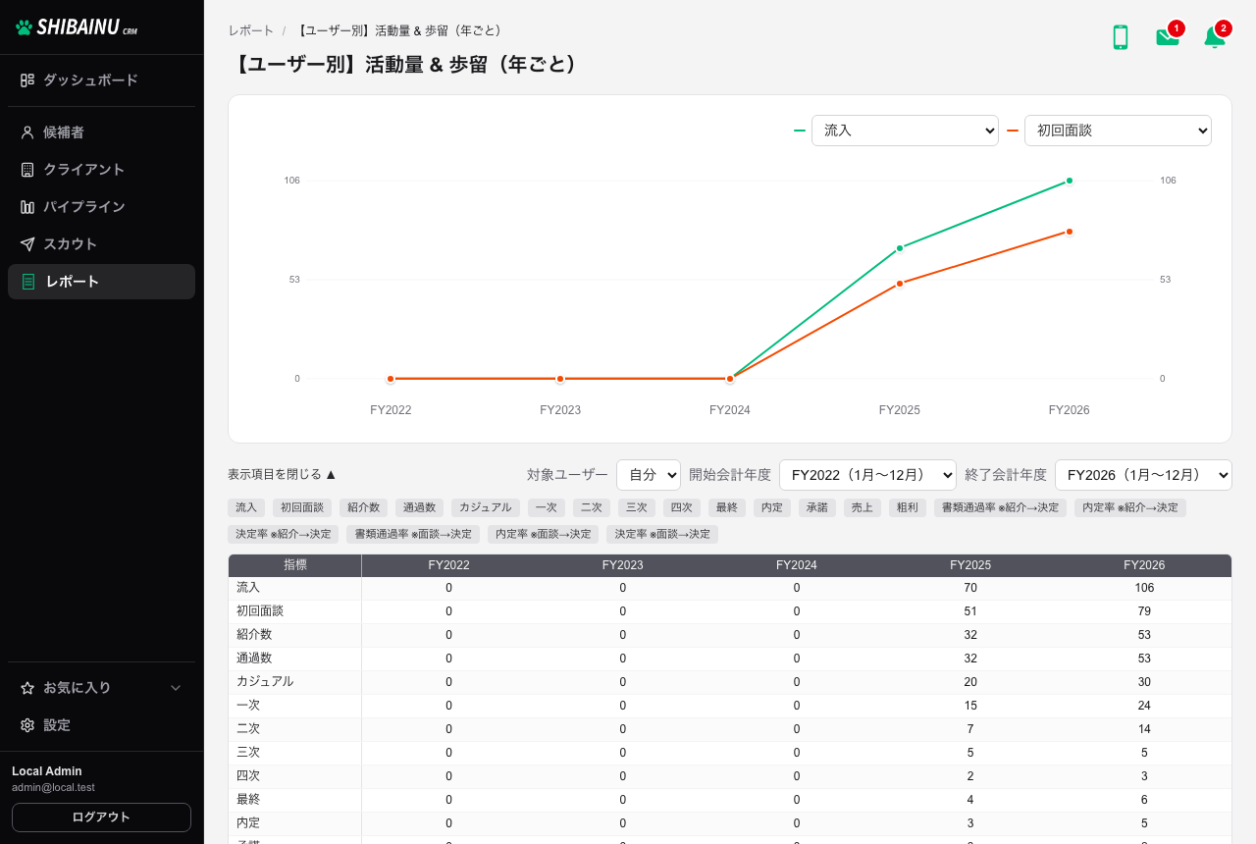Click the レポート document icon
Screen dimensions: 1256x844
[28, 282]
